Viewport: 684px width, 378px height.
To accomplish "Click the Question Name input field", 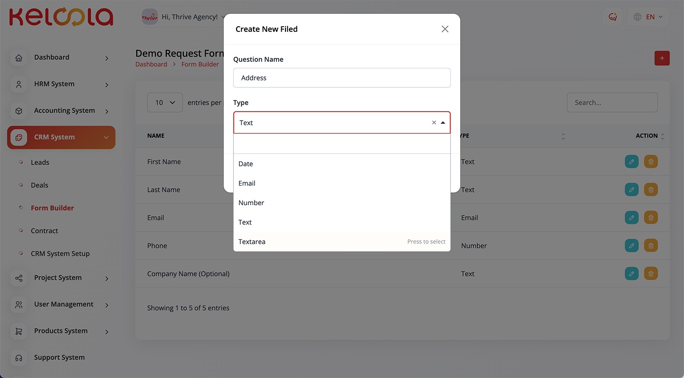I will click(x=342, y=78).
